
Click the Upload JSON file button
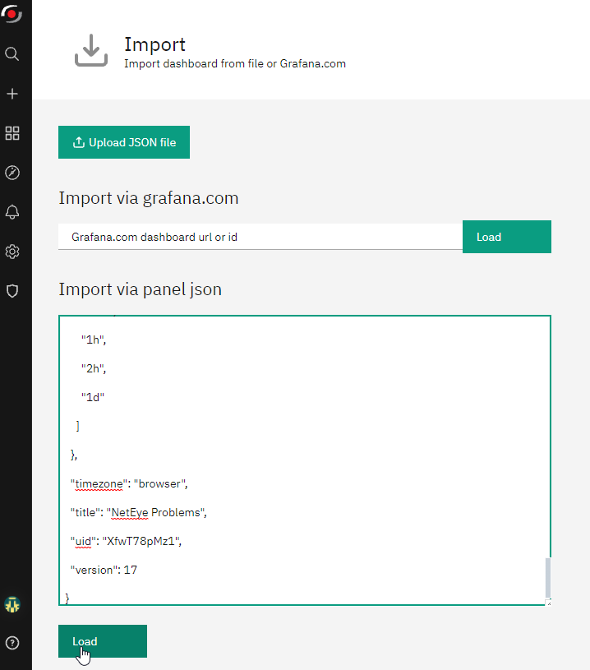(x=124, y=142)
